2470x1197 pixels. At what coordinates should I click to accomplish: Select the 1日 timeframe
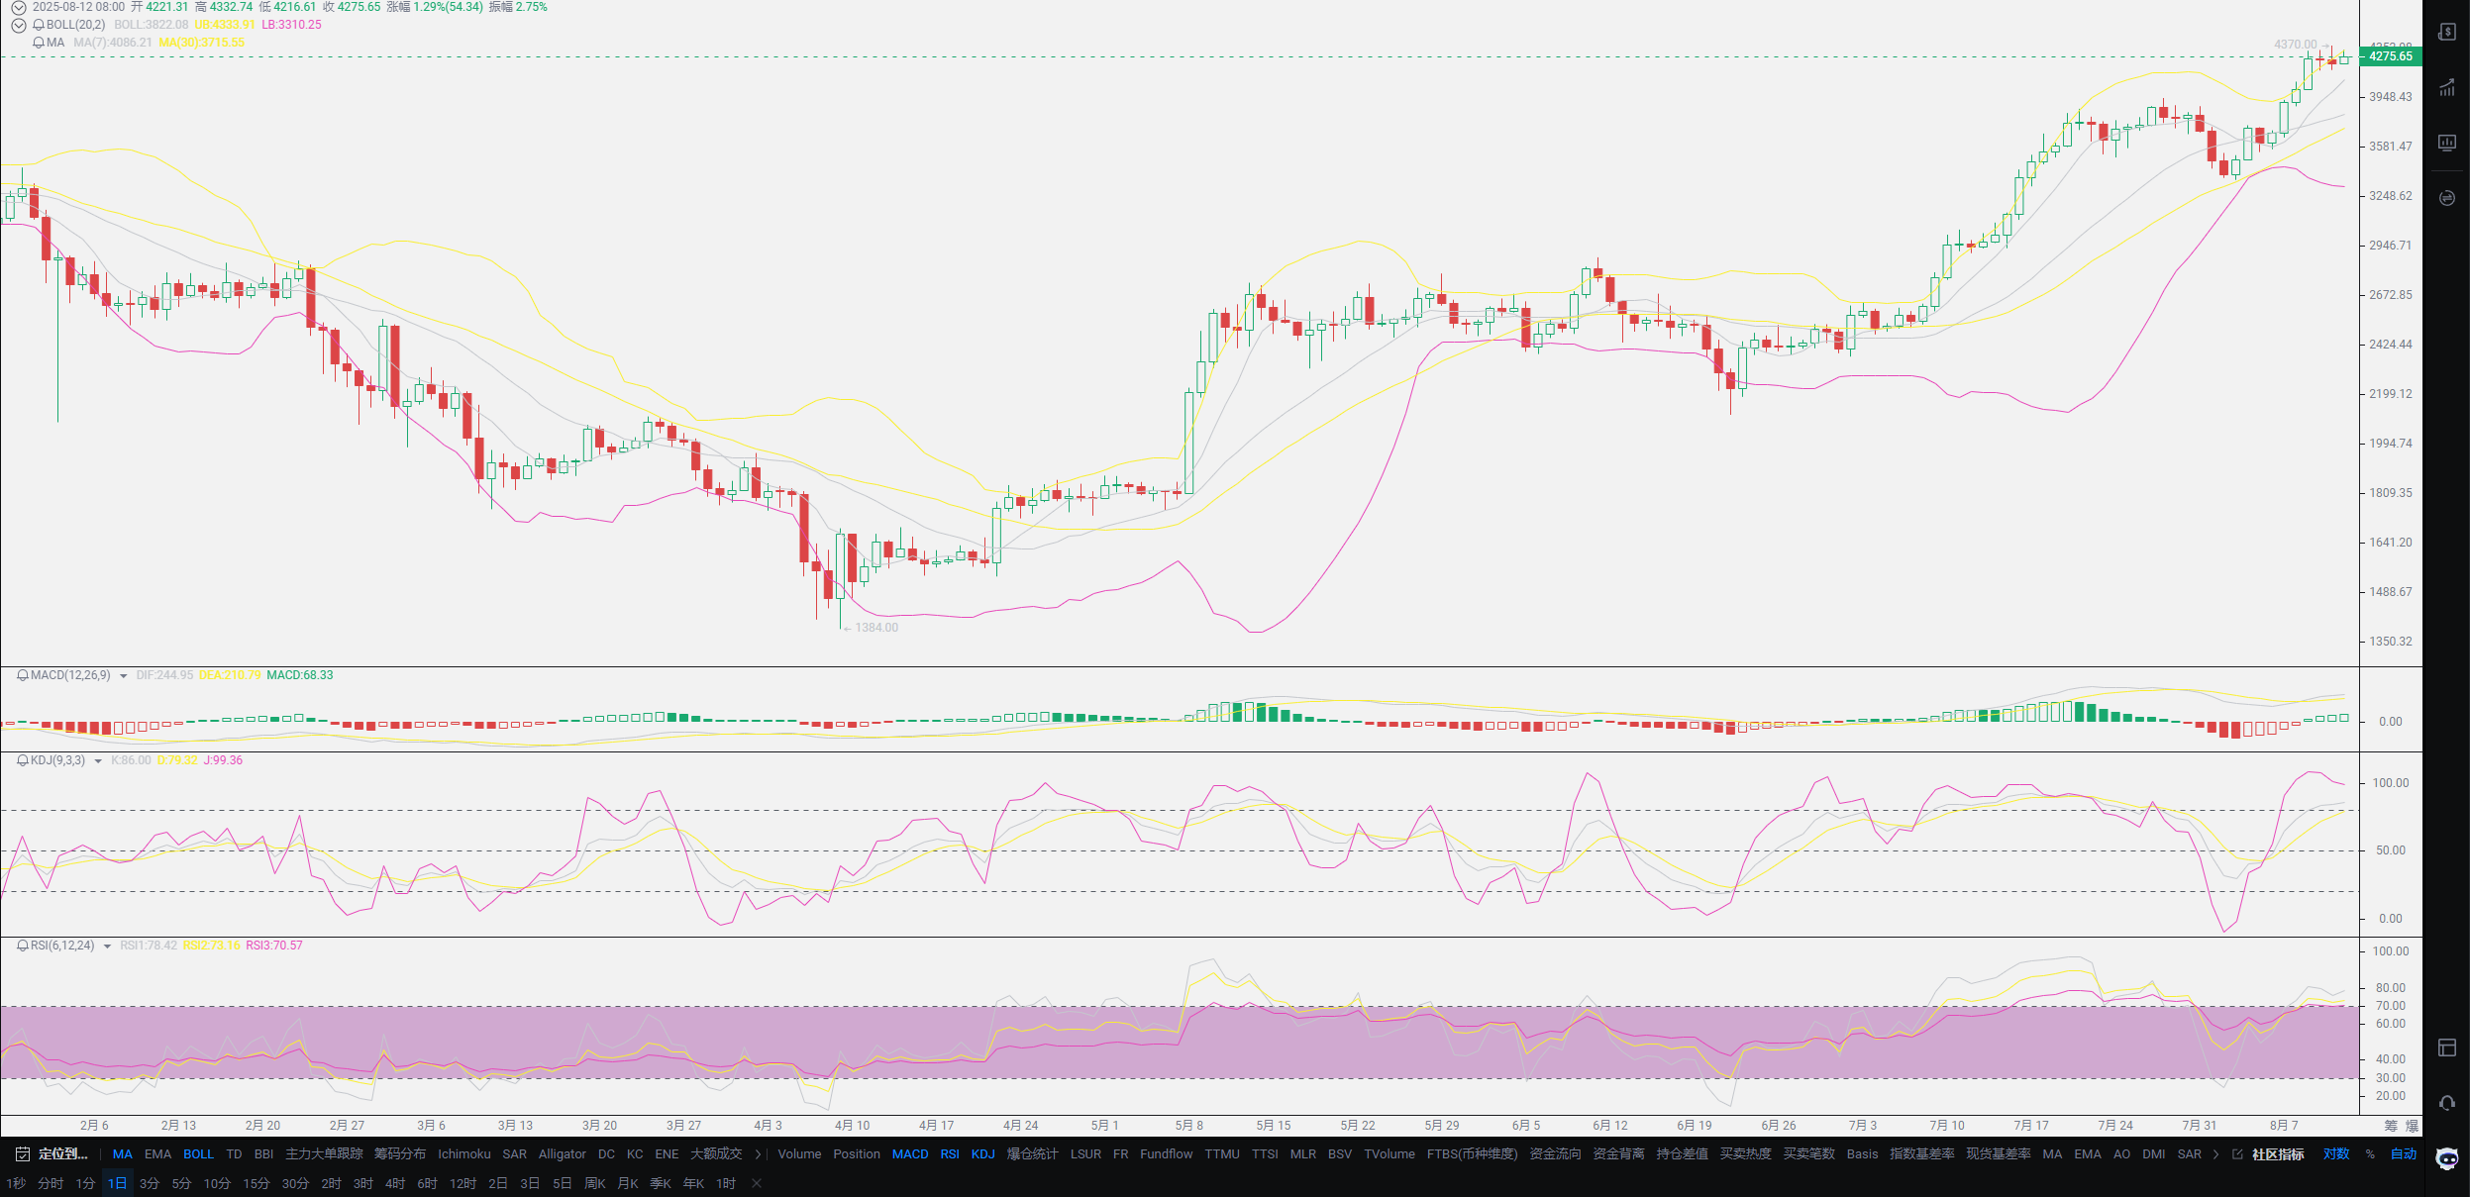117,1183
